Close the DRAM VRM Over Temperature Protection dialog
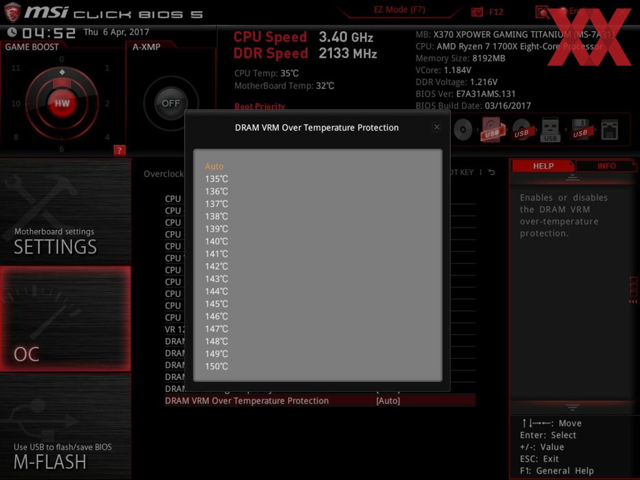 tap(437, 127)
